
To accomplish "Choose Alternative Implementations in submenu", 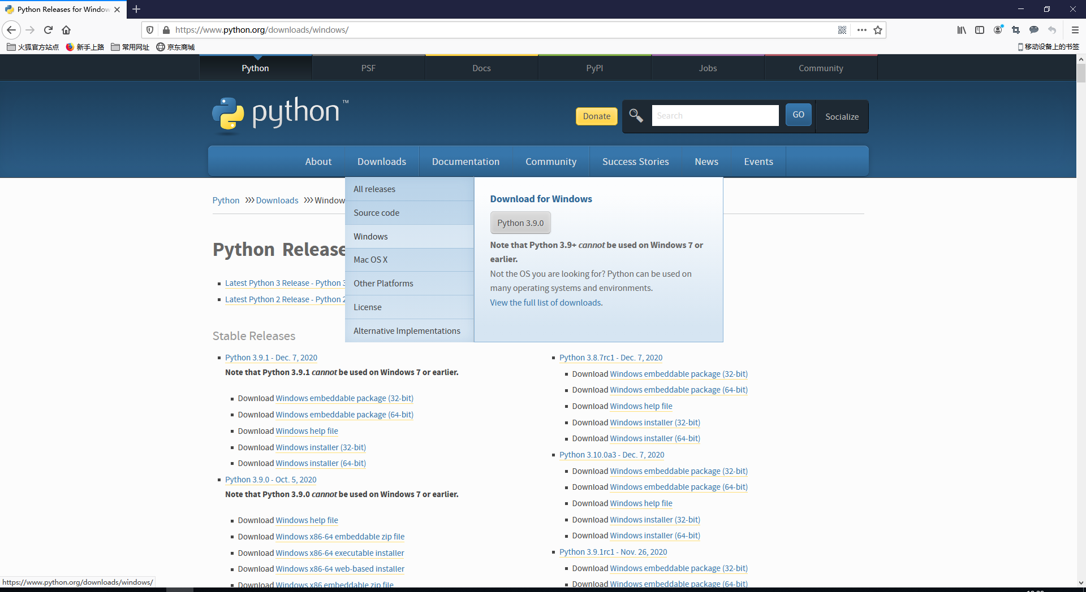I will coord(410,331).
